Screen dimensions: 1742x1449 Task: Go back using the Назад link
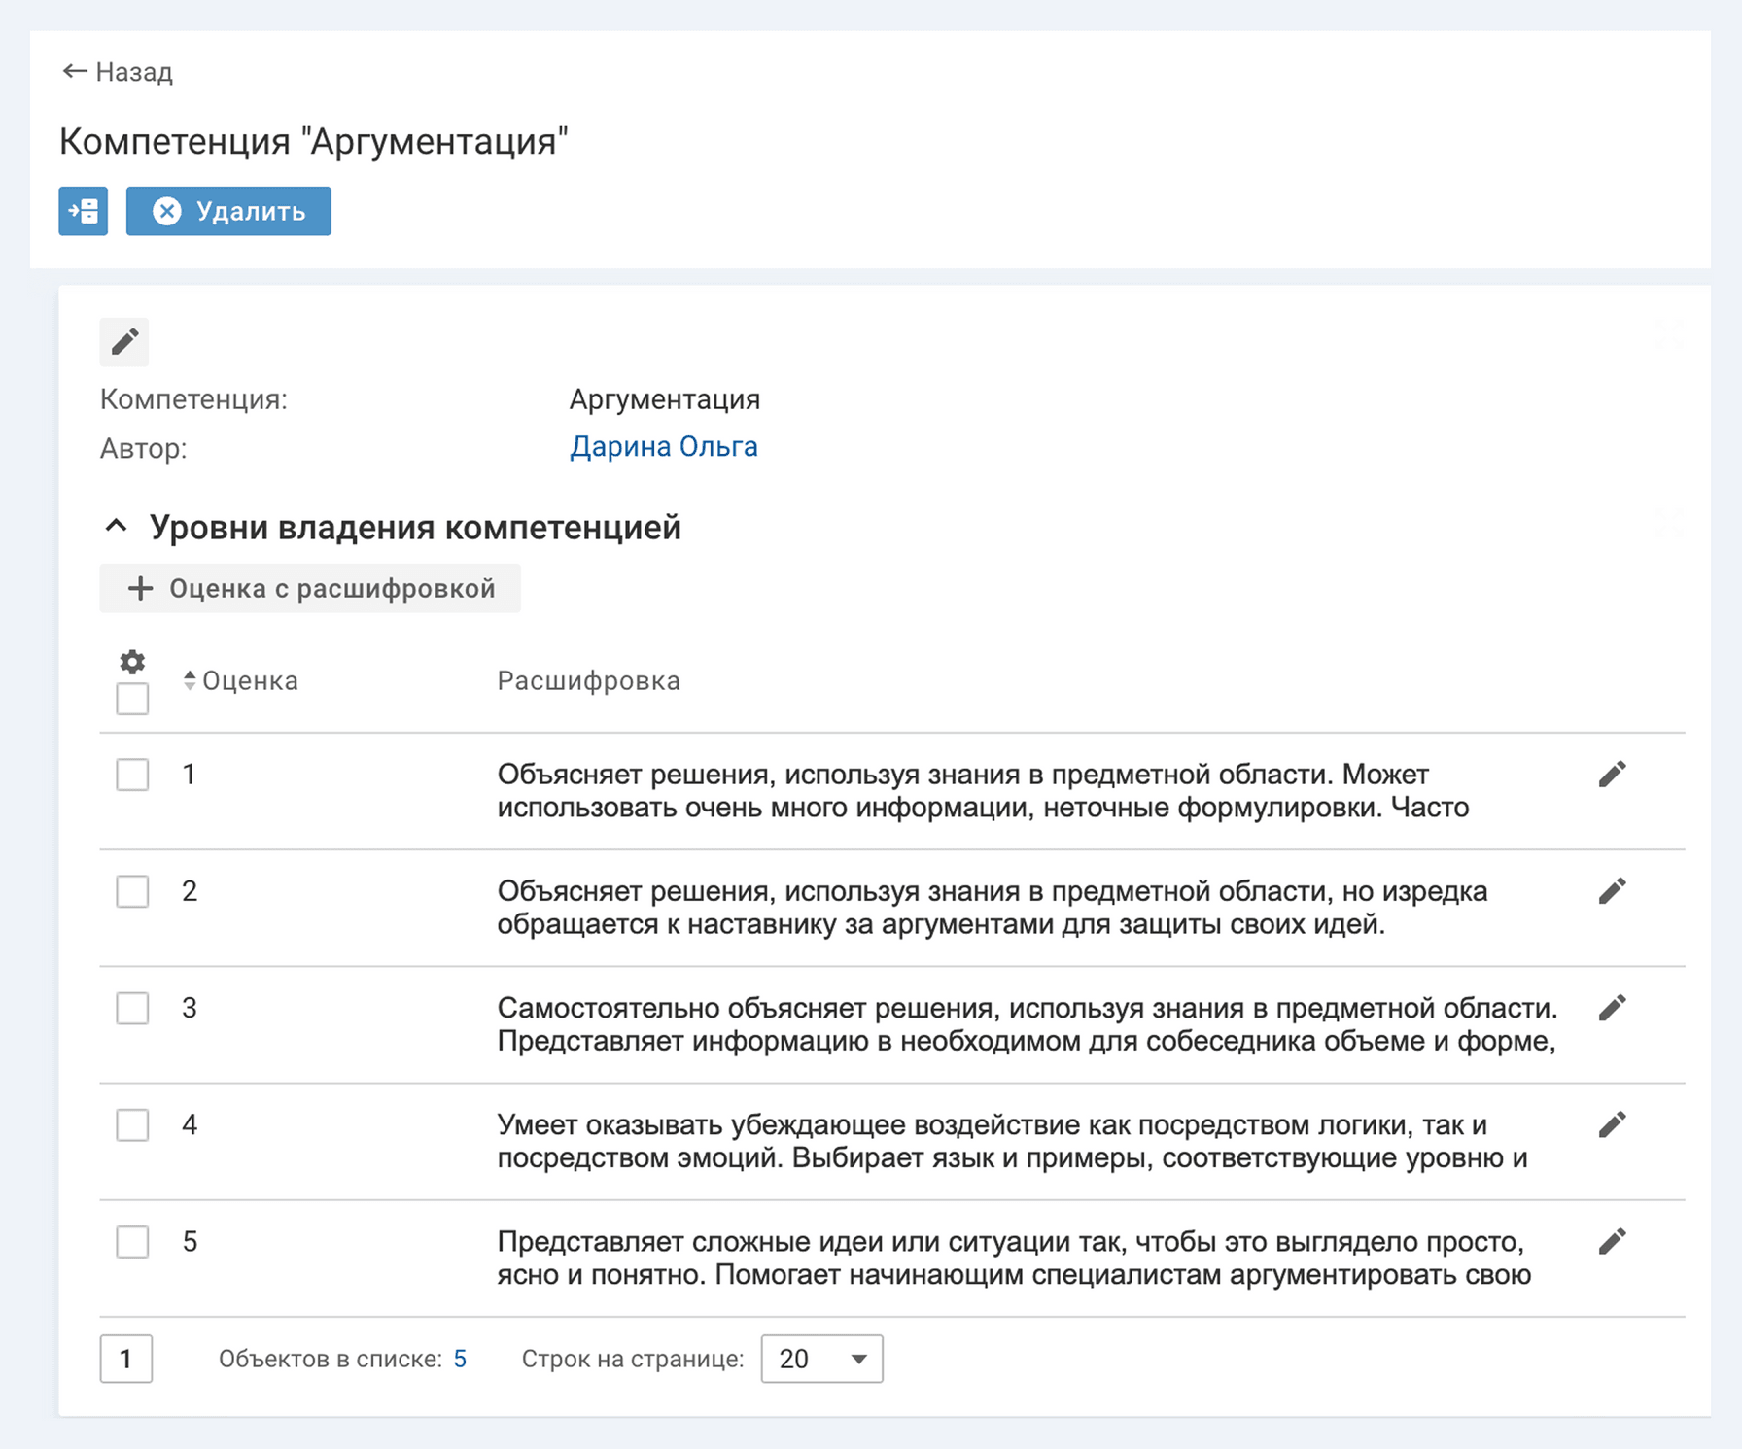click(x=118, y=72)
